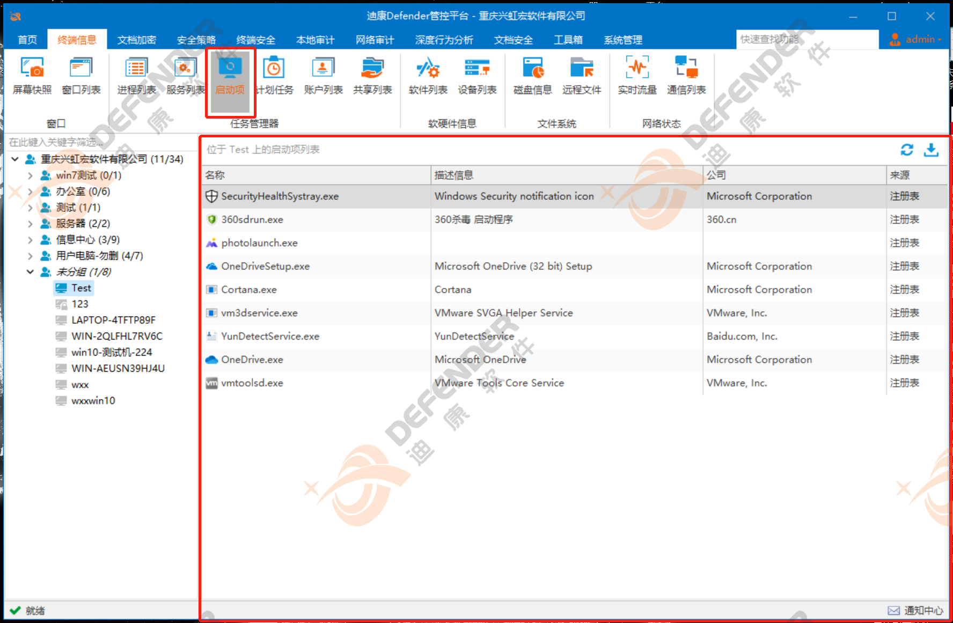Refresh the startup items list
Image resolution: width=953 pixels, height=623 pixels.
tap(907, 150)
